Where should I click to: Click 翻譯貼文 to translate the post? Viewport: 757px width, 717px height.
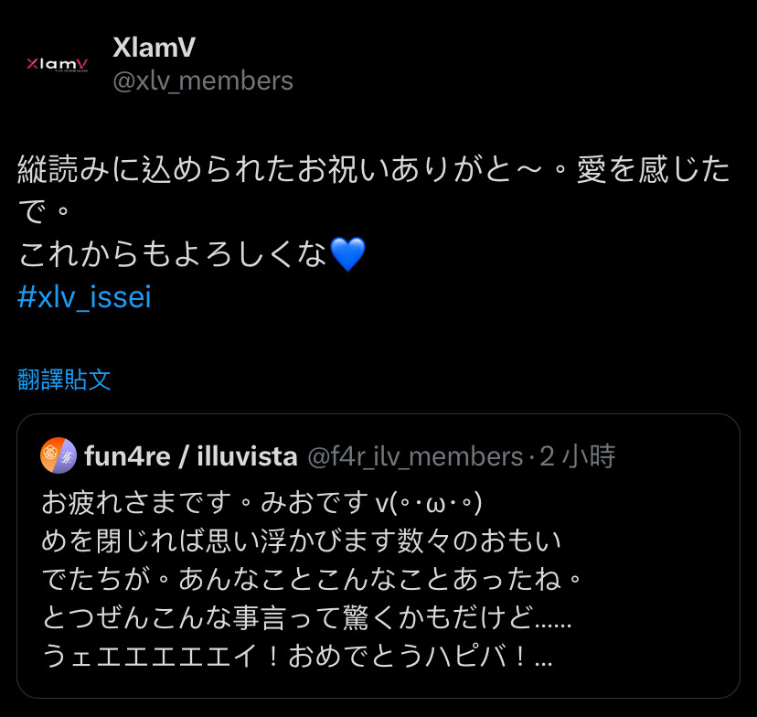point(64,380)
